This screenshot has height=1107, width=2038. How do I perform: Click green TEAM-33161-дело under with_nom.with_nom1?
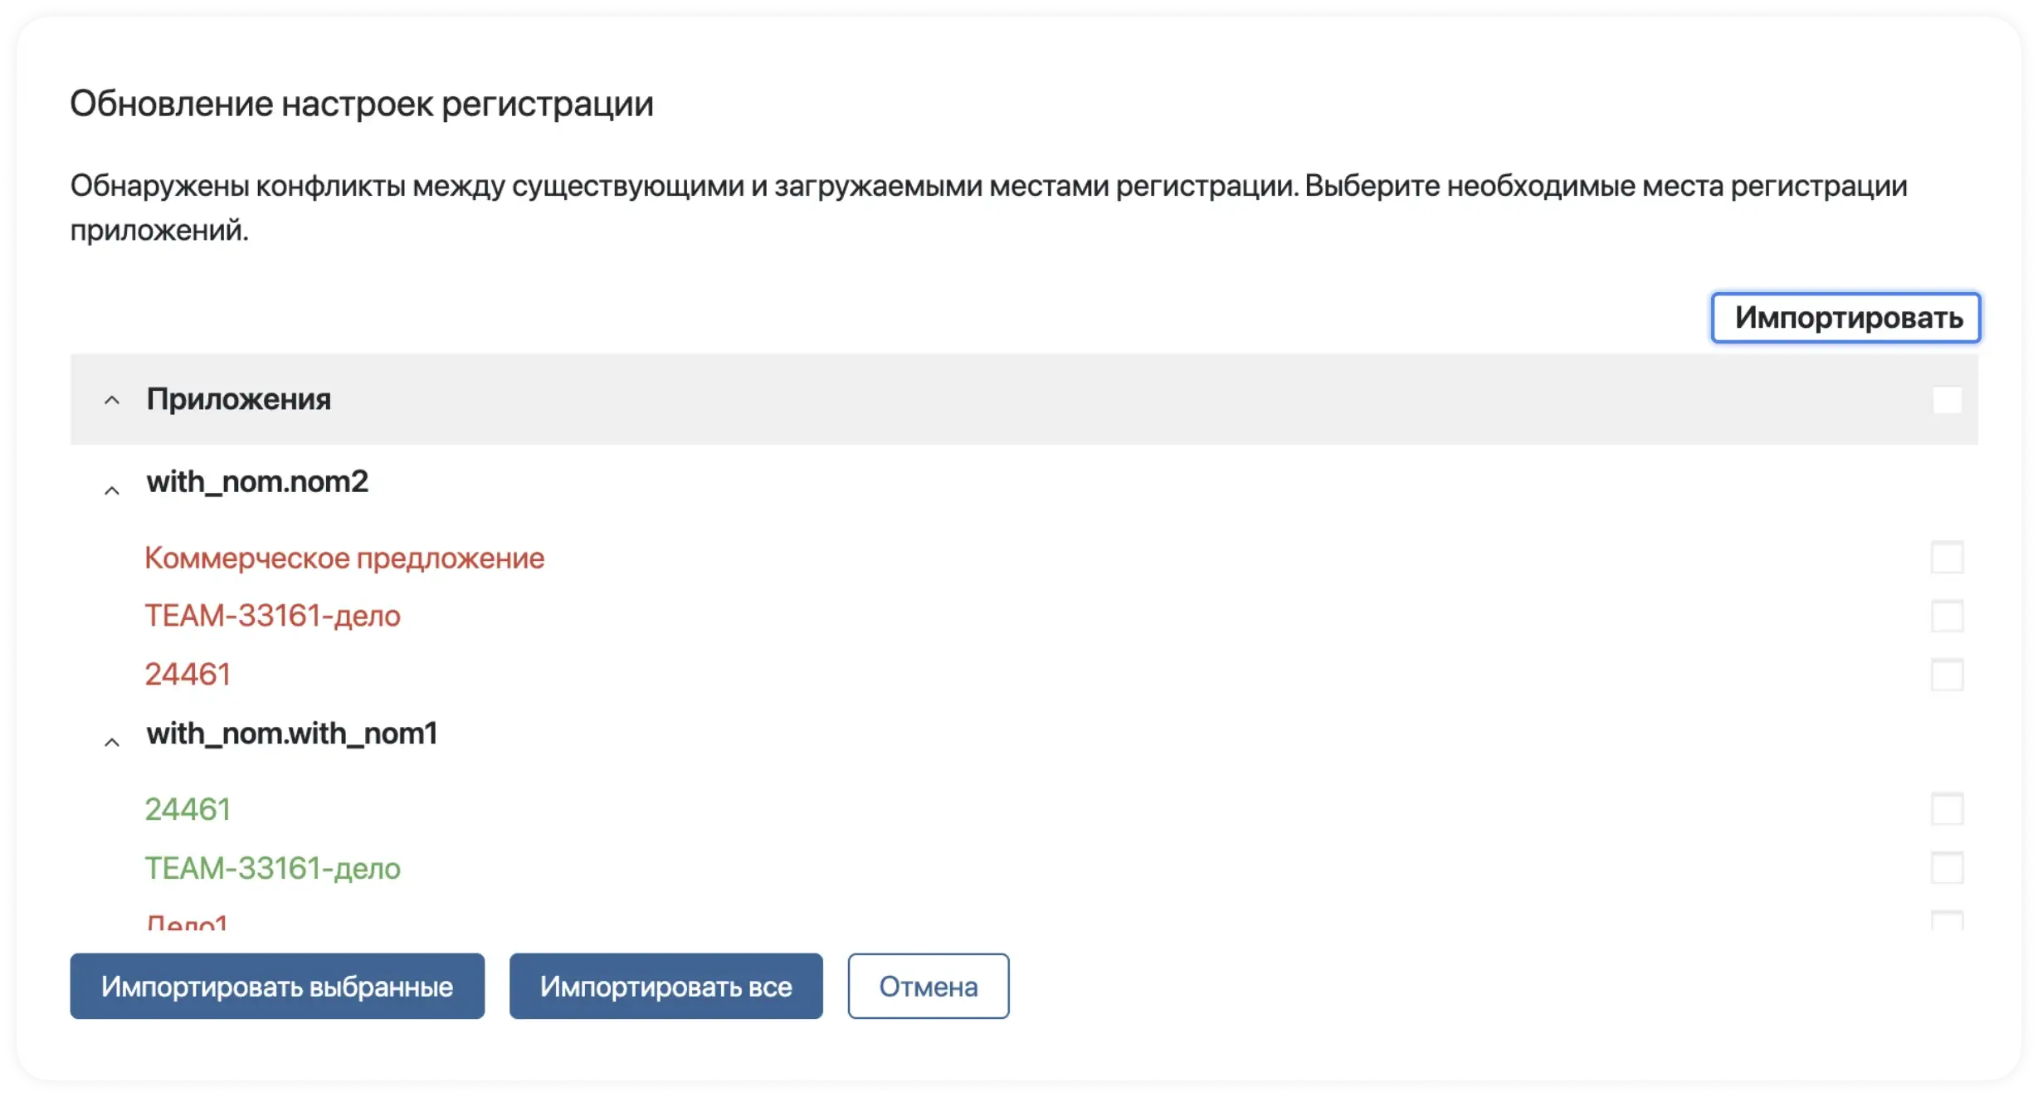[272, 869]
